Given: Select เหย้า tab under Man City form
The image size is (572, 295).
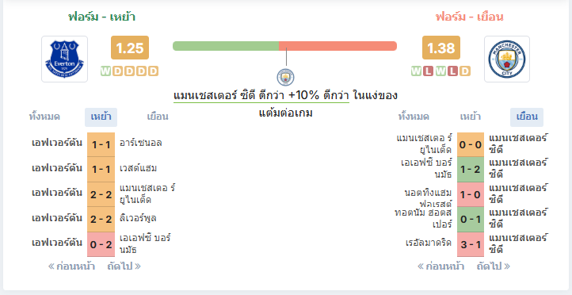Looking at the screenshot, I should click(471, 117).
